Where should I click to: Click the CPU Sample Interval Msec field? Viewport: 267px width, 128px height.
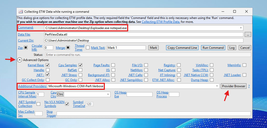[x=40, y=94]
